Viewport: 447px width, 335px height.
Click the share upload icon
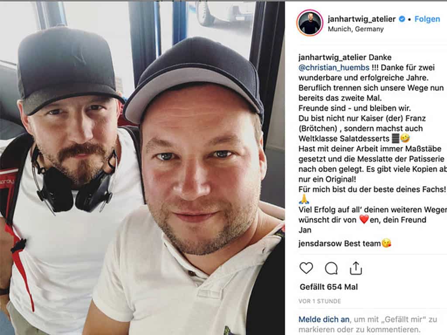[x=356, y=268]
